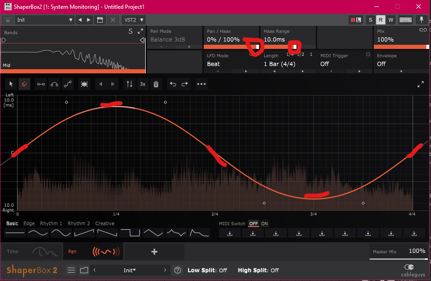Image resolution: width=431 pixels, height=281 pixels.
Task: Set Length quick button to 1
Action: [x=311, y=54]
